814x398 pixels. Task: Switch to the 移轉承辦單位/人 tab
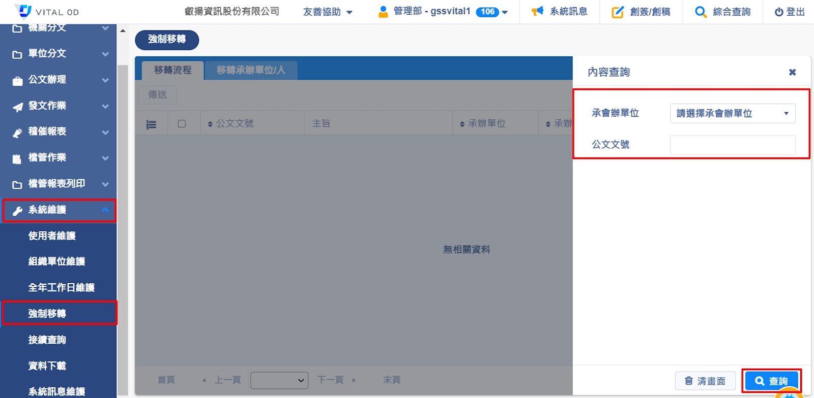pyautogui.click(x=251, y=70)
